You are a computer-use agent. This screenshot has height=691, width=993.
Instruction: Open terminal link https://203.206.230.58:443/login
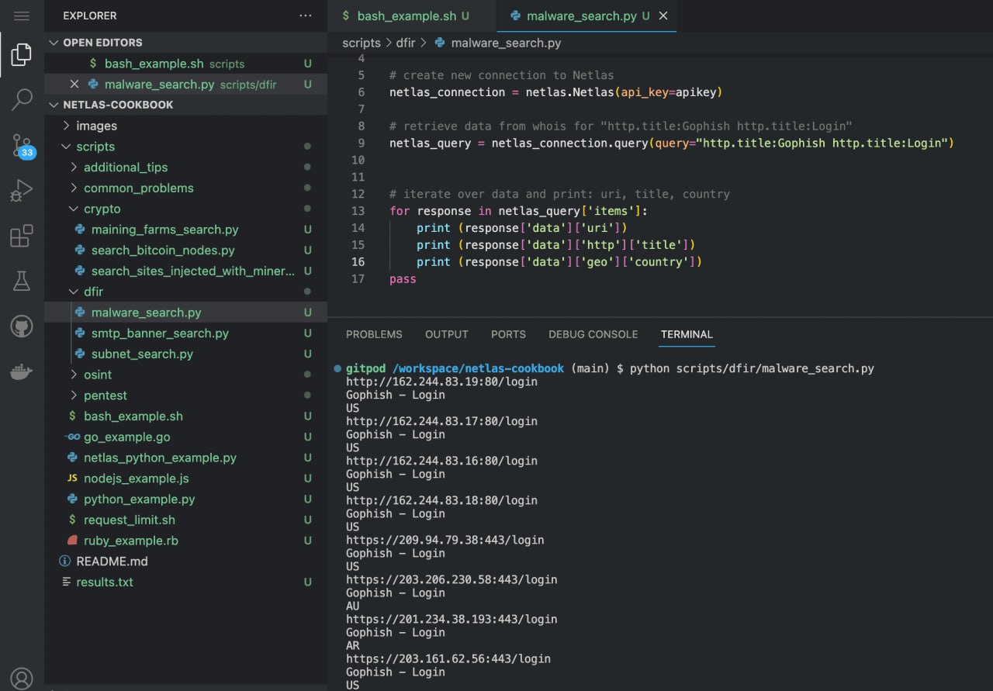tap(452, 579)
